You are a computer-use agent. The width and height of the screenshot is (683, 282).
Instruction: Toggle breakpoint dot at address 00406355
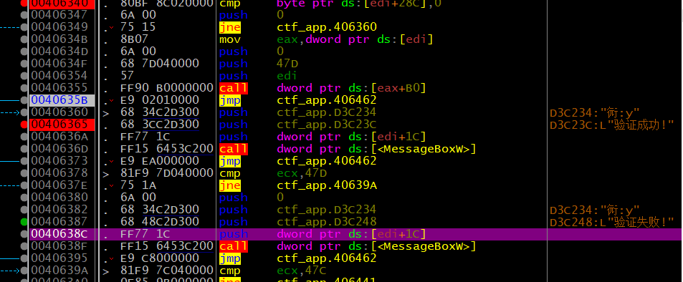(x=24, y=88)
